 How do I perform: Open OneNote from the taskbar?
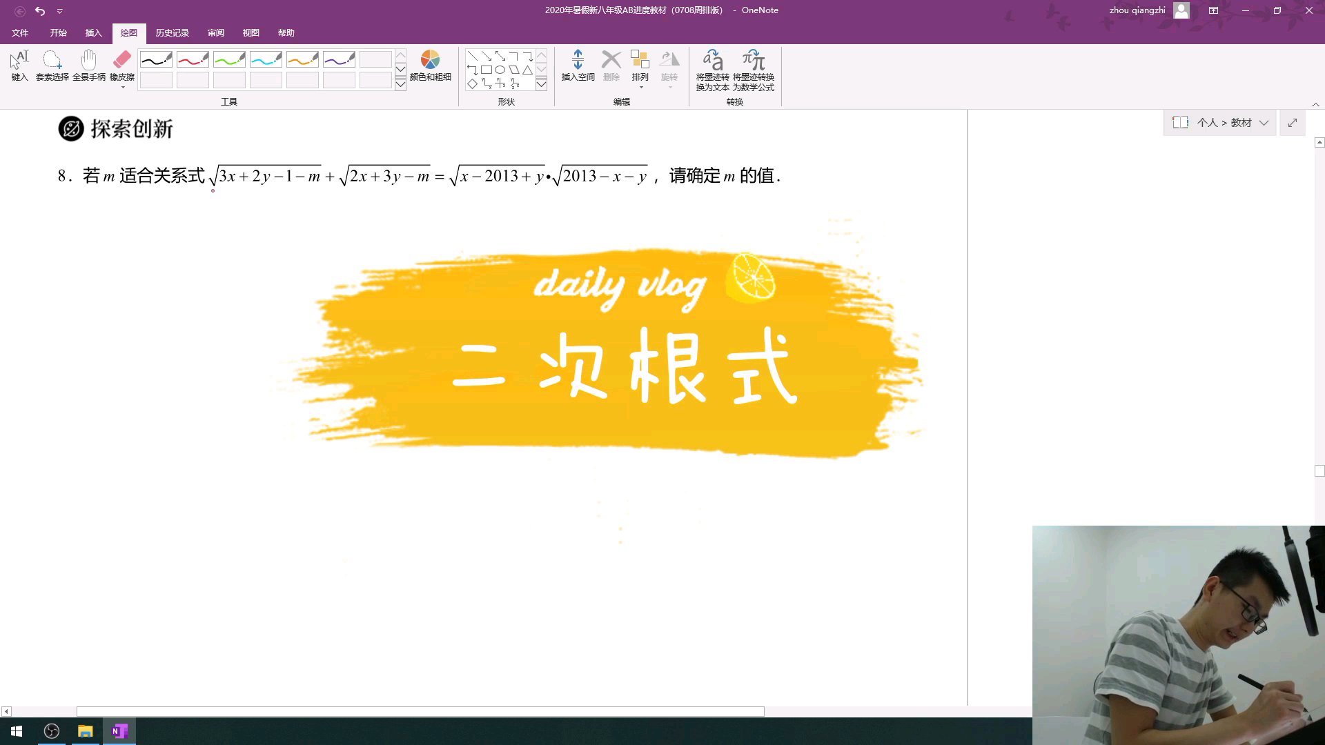(x=119, y=731)
